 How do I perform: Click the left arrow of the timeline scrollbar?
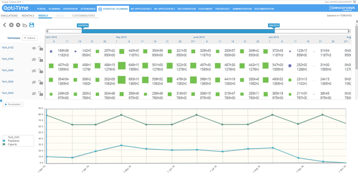(47, 31)
